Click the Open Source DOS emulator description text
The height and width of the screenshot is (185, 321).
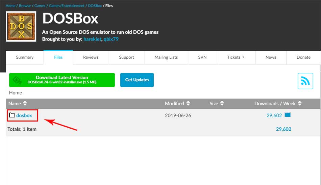pyautogui.click(x=100, y=32)
